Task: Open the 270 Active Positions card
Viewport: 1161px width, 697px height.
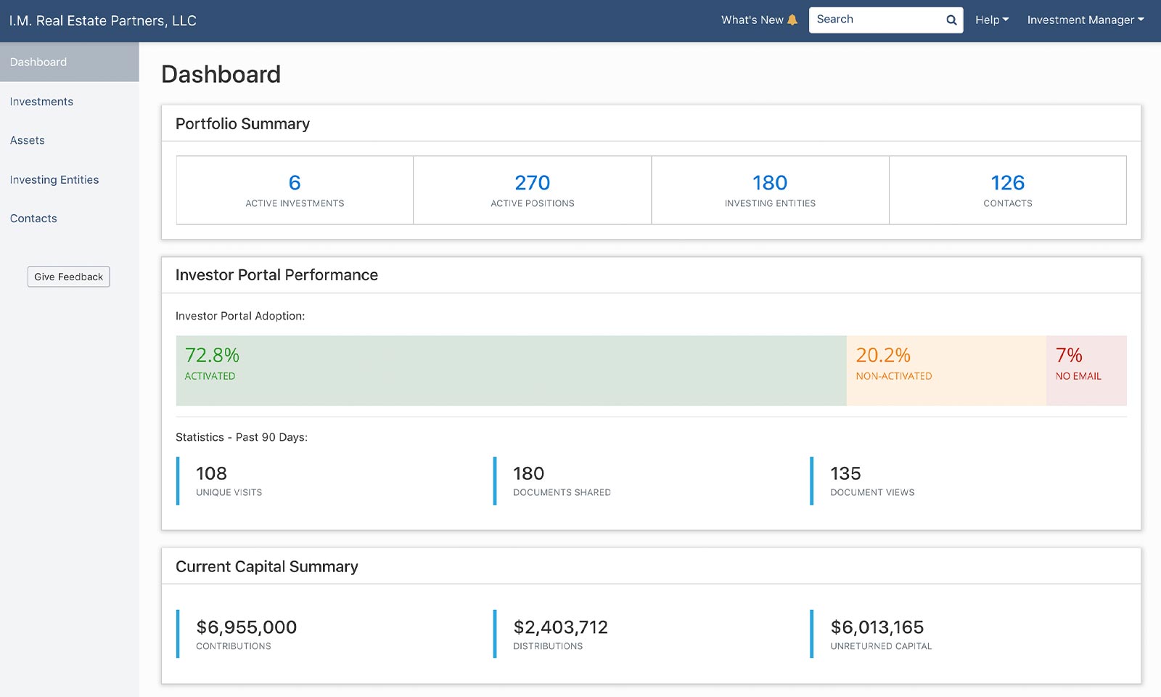Action: 533,190
